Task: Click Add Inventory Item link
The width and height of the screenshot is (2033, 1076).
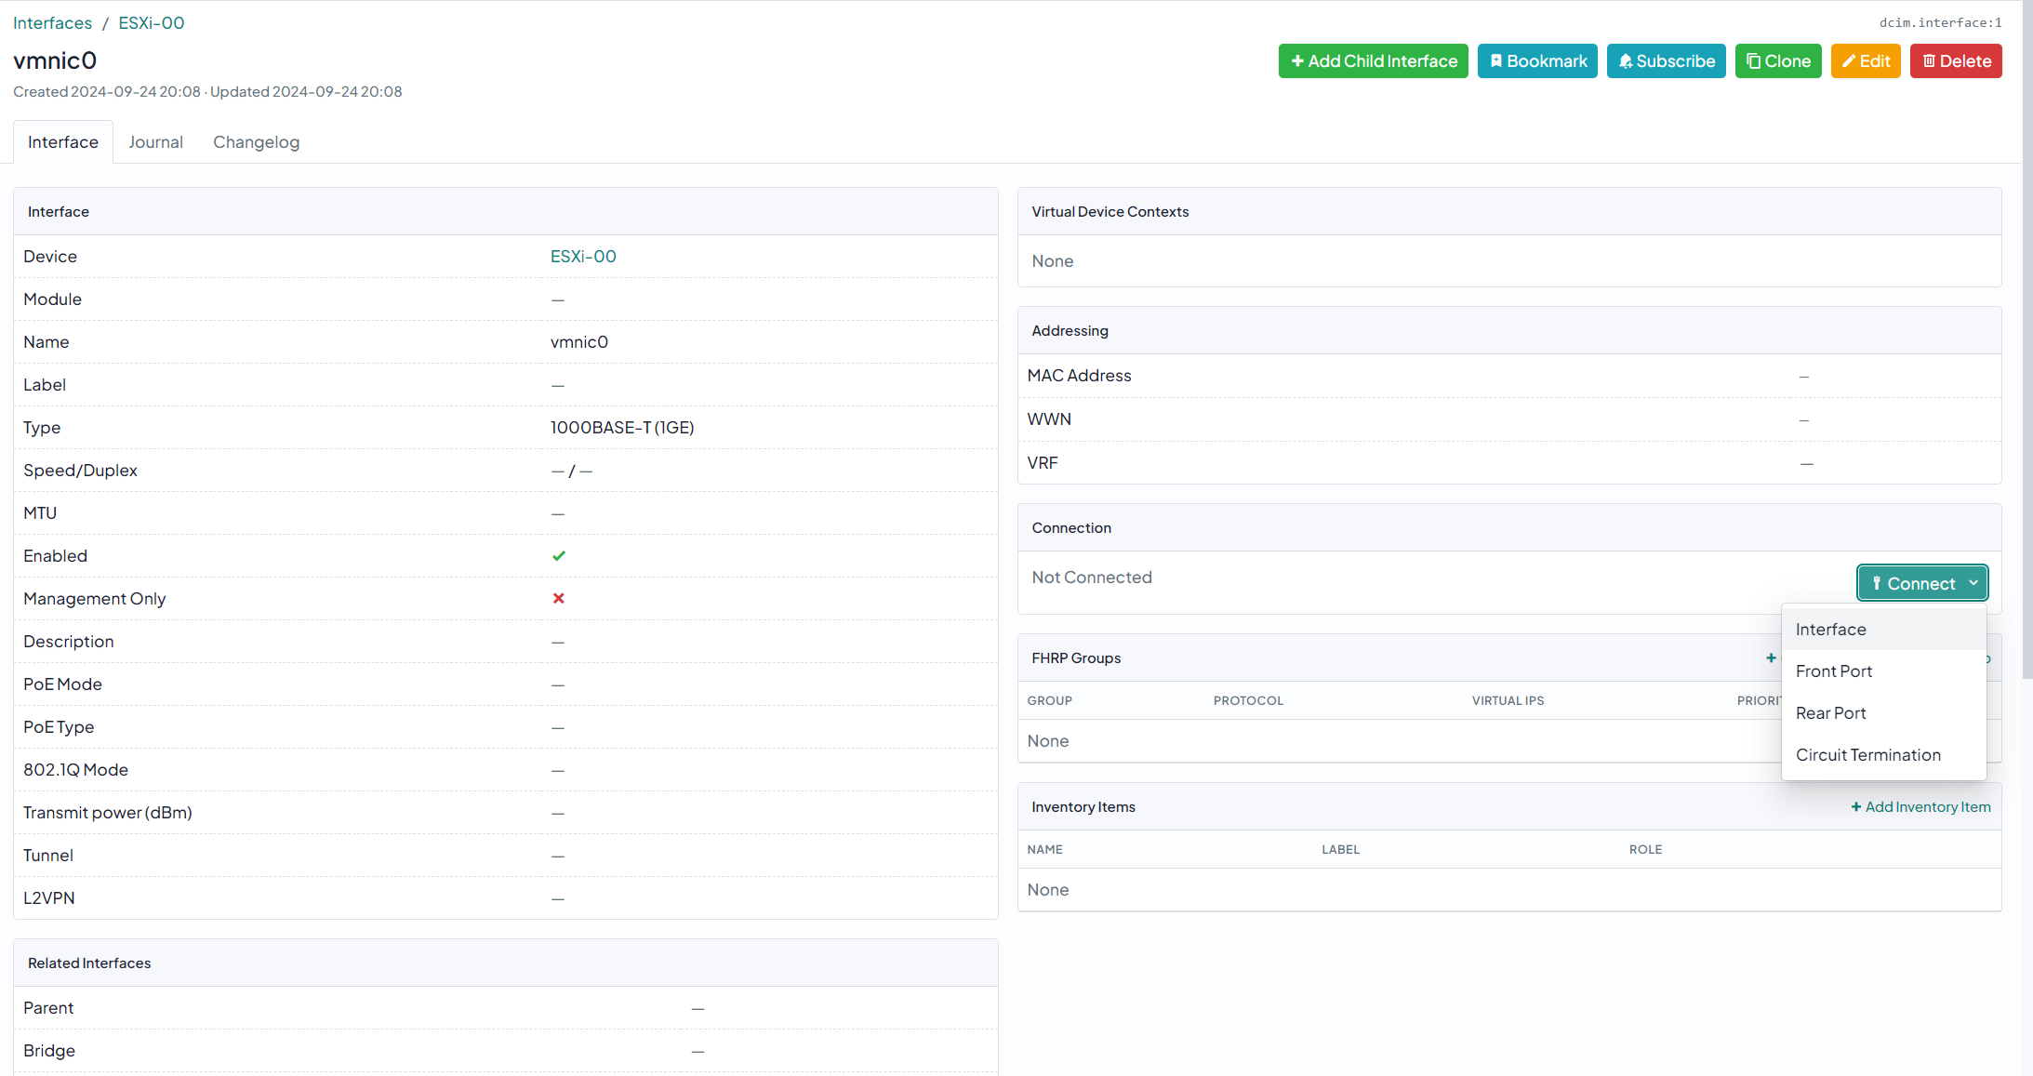Action: coord(1920,807)
